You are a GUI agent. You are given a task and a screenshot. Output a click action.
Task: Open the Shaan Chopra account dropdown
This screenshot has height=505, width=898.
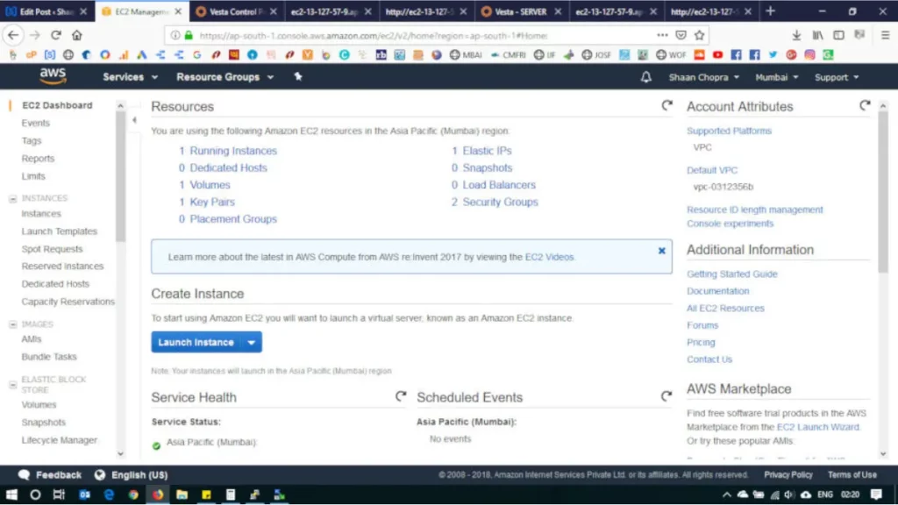(x=704, y=77)
